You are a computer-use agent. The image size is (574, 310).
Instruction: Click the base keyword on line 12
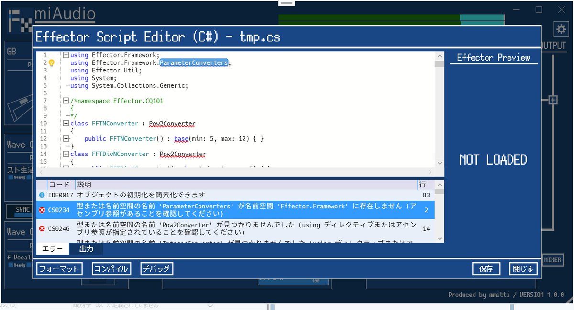tap(181, 139)
